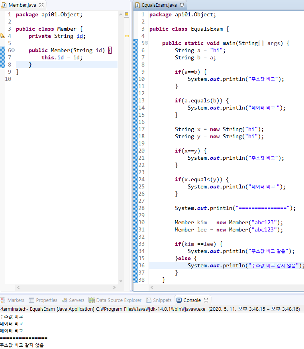Viewport: 304px width, 349px height.
Task: Open the Markers view tab
Action: [12, 300]
